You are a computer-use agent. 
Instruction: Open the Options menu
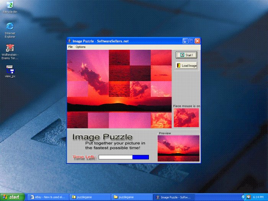click(x=80, y=47)
